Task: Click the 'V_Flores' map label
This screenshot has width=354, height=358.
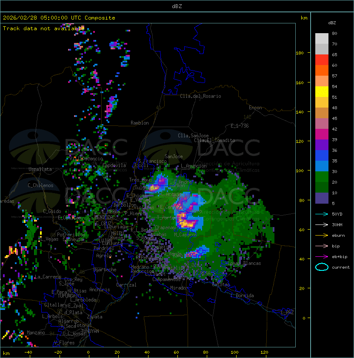Action: pyautogui.click(x=64, y=343)
